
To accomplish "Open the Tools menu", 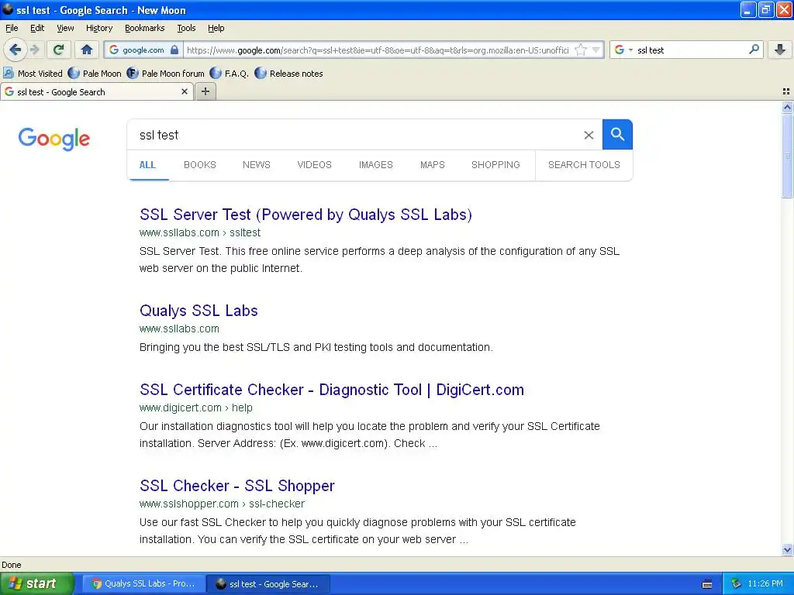I will (186, 28).
